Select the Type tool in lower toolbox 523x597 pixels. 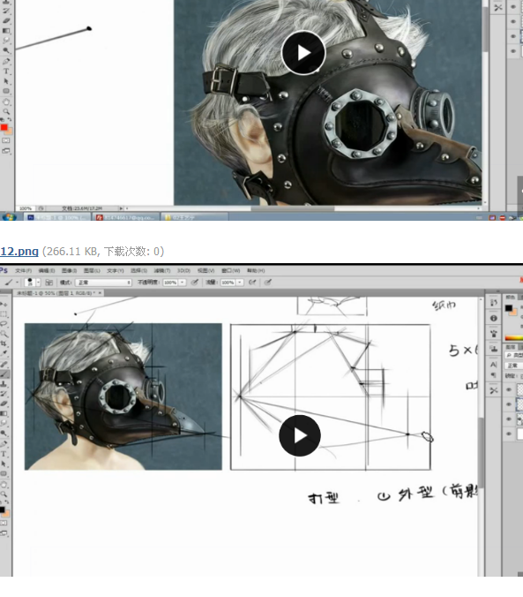click(x=4, y=454)
